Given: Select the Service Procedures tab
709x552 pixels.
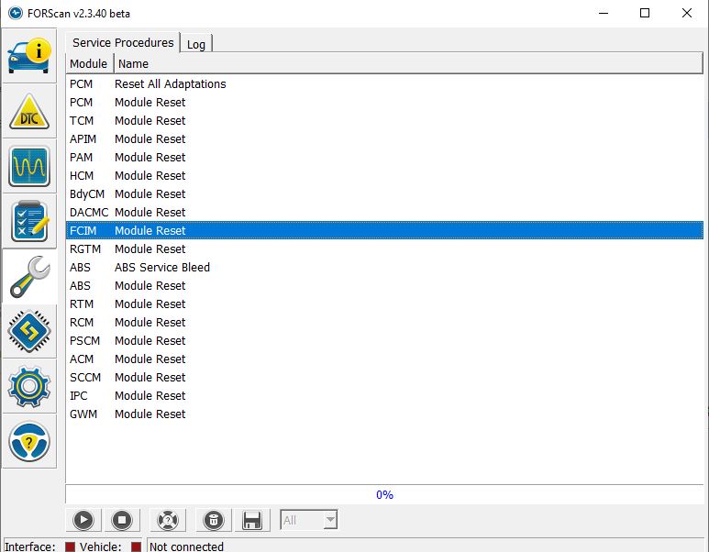Looking at the screenshot, I should 123,42.
